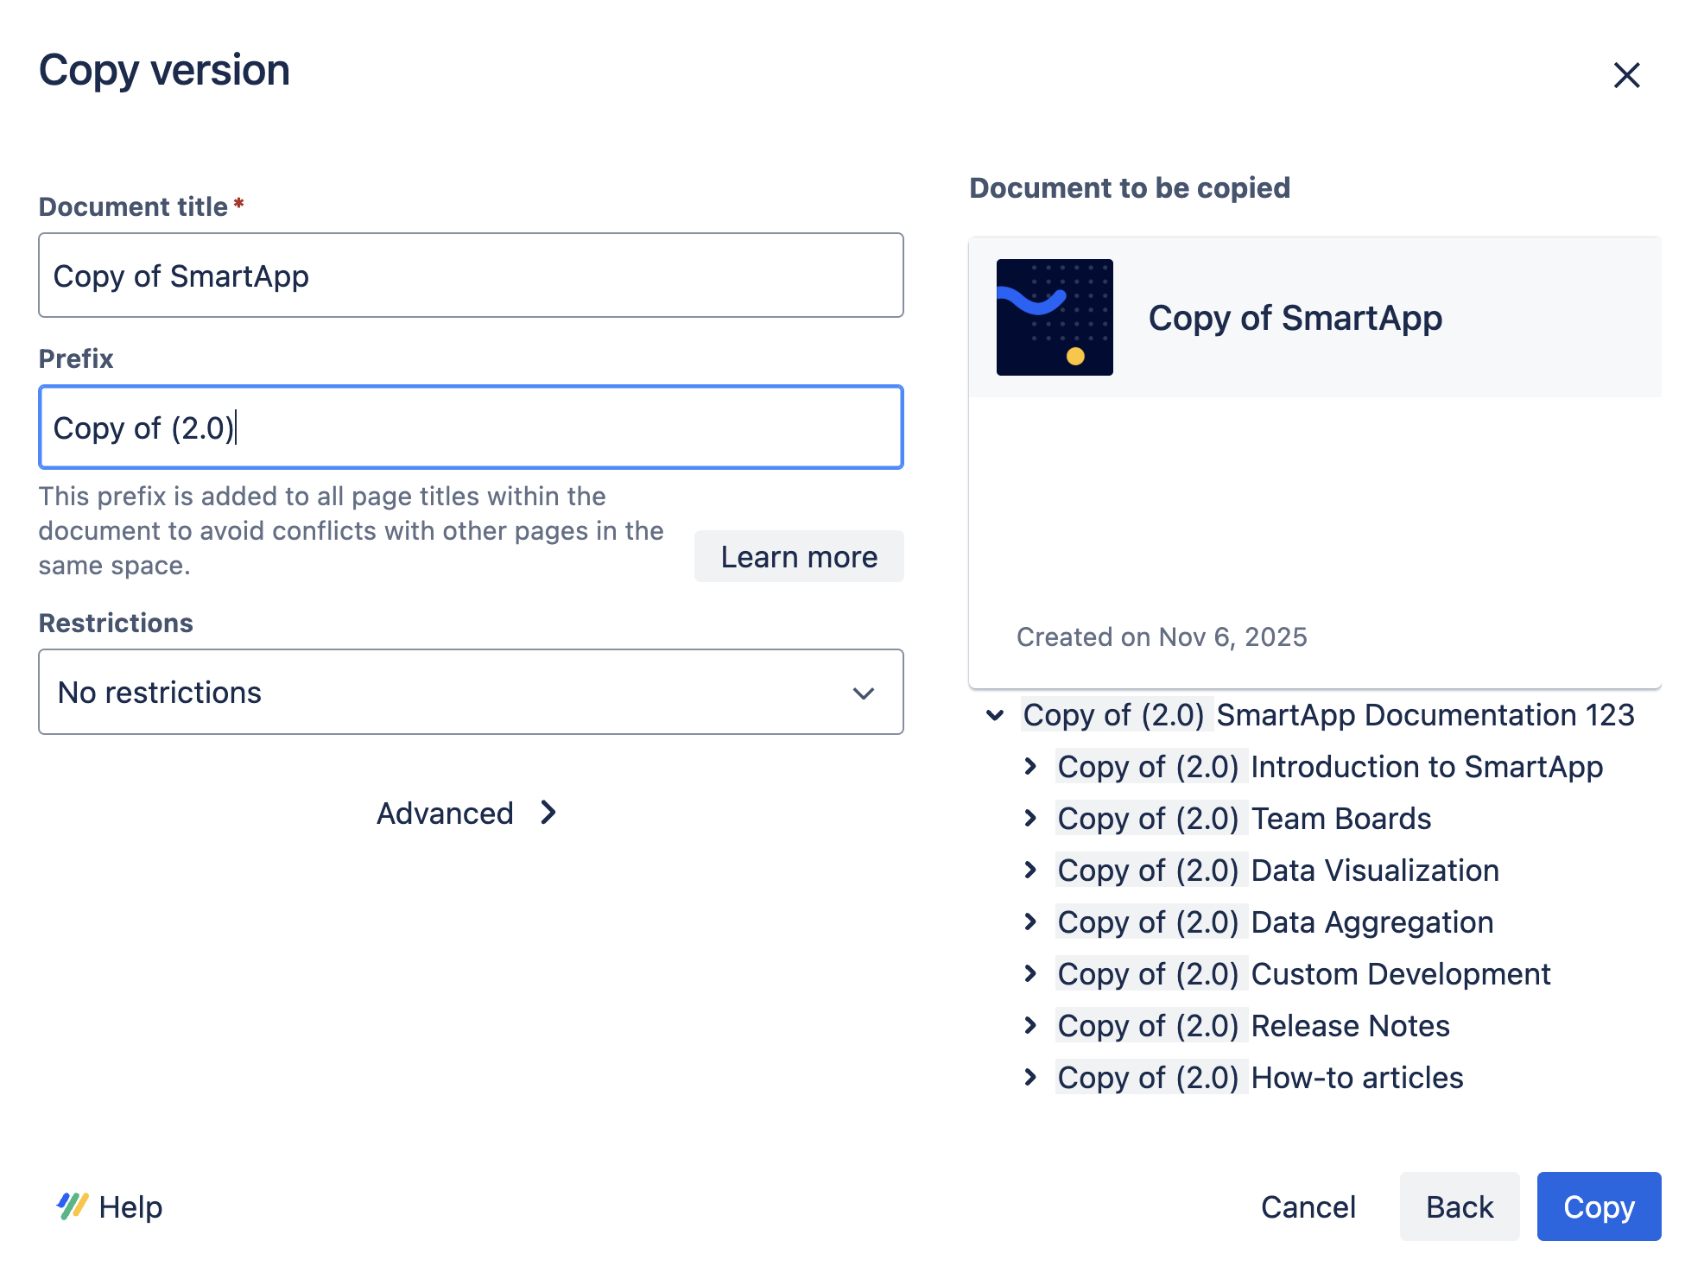Image resolution: width=1704 pixels, height=1279 pixels.
Task: Expand Copy of (2.0) Release Notes
Action: click(1030, 1026)
